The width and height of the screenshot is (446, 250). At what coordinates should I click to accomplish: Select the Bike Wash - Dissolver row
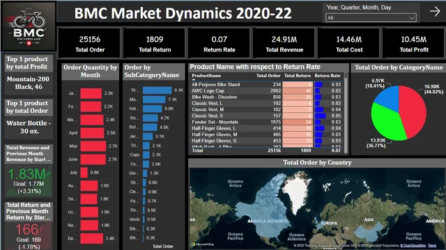[x=266, y=97]
